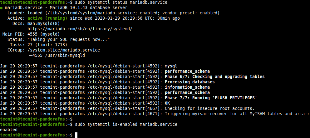Viewport: 310px width, 138px height.
Task: Open the mariadb.com systemd documentation URL
Action: (x=80, y=29)
